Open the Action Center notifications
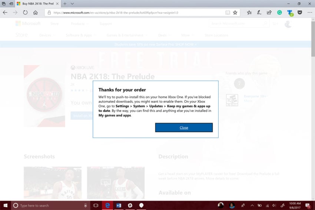Screen dimensions: 315x210 click(x=308, y=206)
